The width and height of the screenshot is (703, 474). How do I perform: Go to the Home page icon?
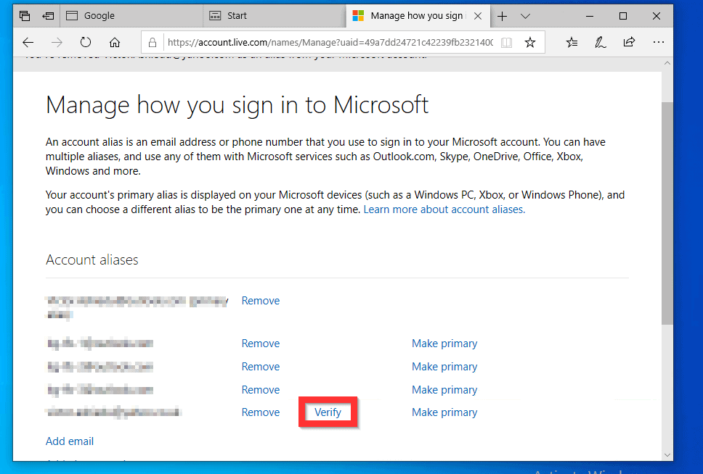115,42
